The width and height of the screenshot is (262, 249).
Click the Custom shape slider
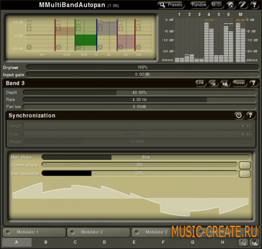[140, 165]
